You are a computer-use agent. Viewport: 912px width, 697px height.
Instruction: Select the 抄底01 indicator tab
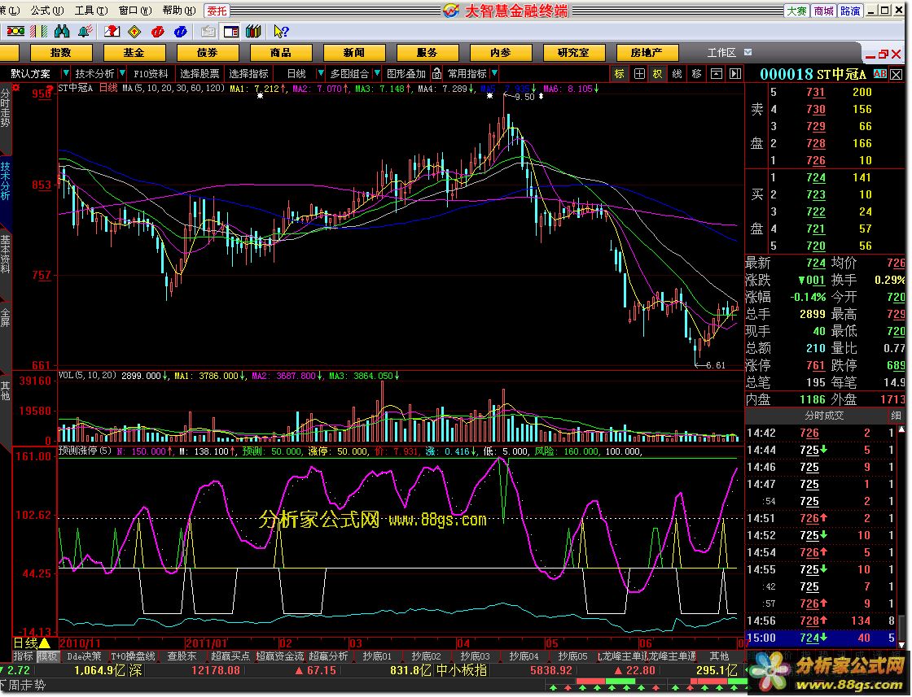click(x=377, y=656)
